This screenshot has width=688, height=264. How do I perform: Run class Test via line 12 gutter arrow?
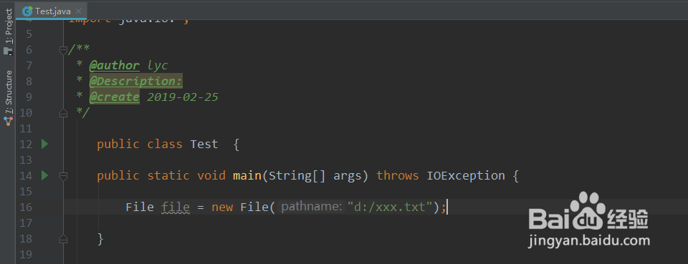(44, 144)
